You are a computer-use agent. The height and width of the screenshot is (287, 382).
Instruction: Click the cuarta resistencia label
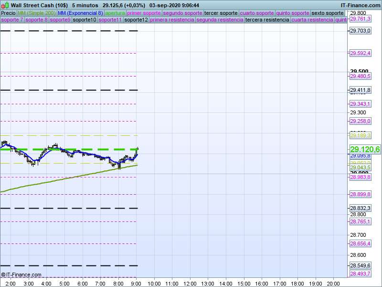click(x=312, y=20)
